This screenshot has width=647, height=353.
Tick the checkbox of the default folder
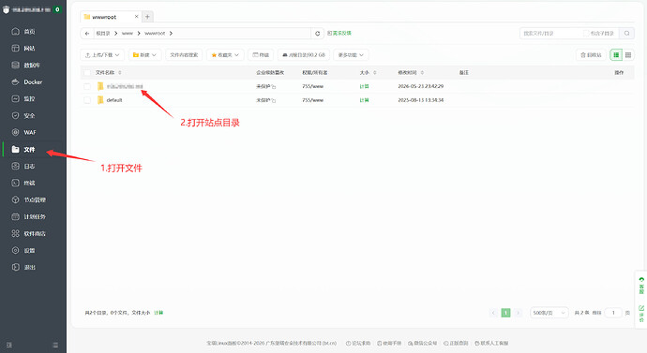click(87, 100)
